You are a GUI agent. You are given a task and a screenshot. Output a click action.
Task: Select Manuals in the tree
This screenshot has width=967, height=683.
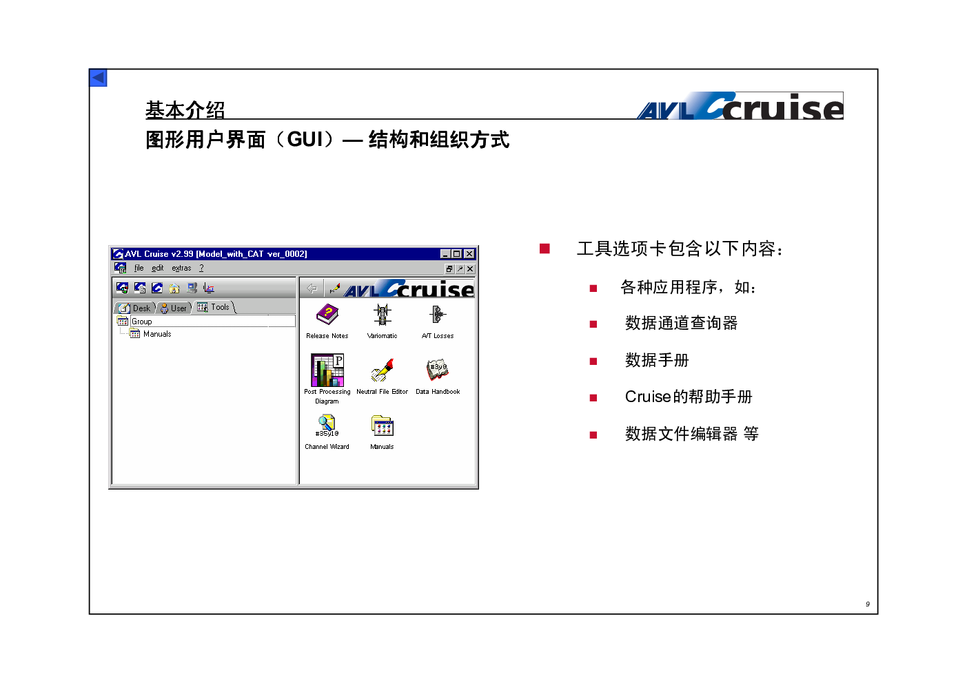[157, 334]
